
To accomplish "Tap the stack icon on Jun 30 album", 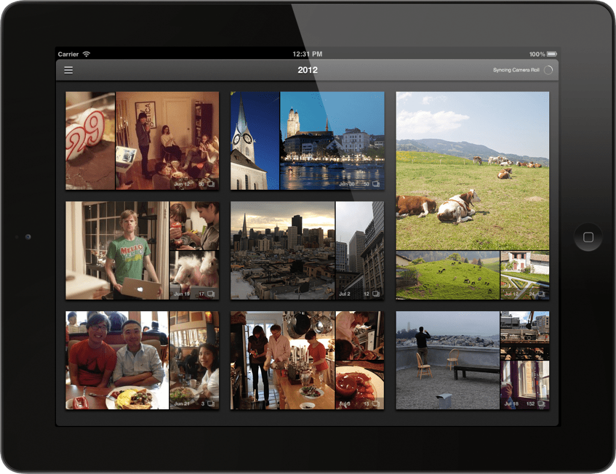I will (376, 184).
